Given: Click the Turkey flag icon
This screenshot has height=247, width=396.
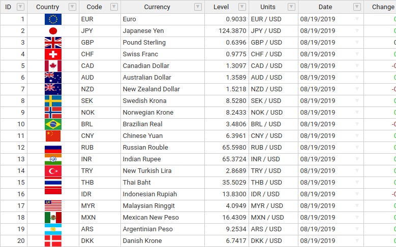Looking at the screenshot, I should [53, 171].
